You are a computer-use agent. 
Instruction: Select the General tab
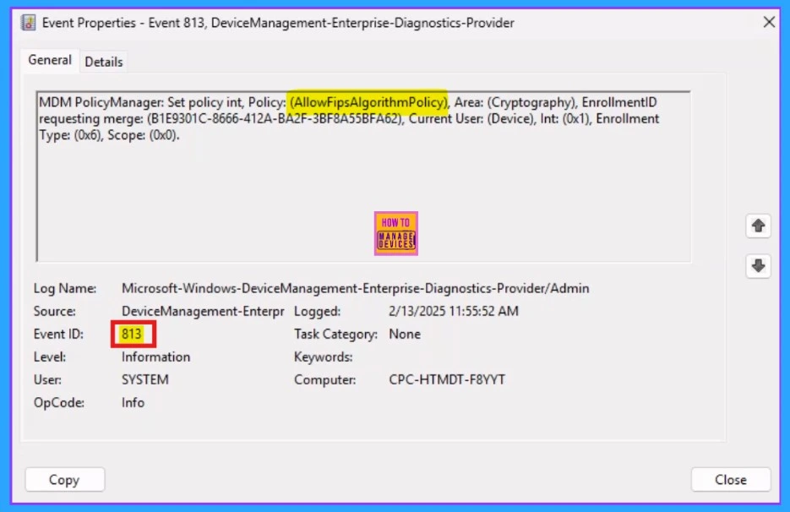pyautogui.click(x=50, y=60)
